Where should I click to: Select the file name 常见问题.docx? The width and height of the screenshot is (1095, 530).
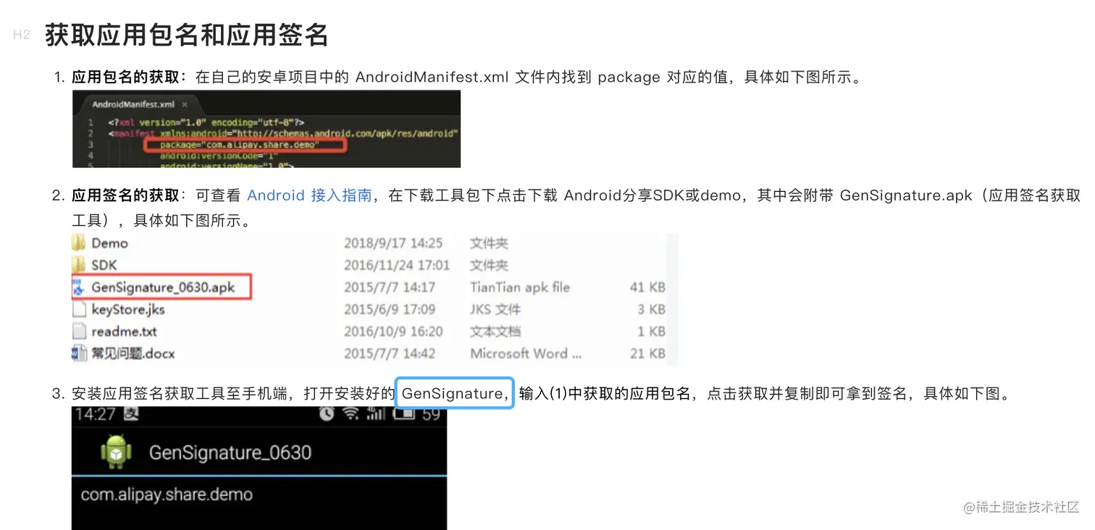pyautogui.click(x=133, y=354)
